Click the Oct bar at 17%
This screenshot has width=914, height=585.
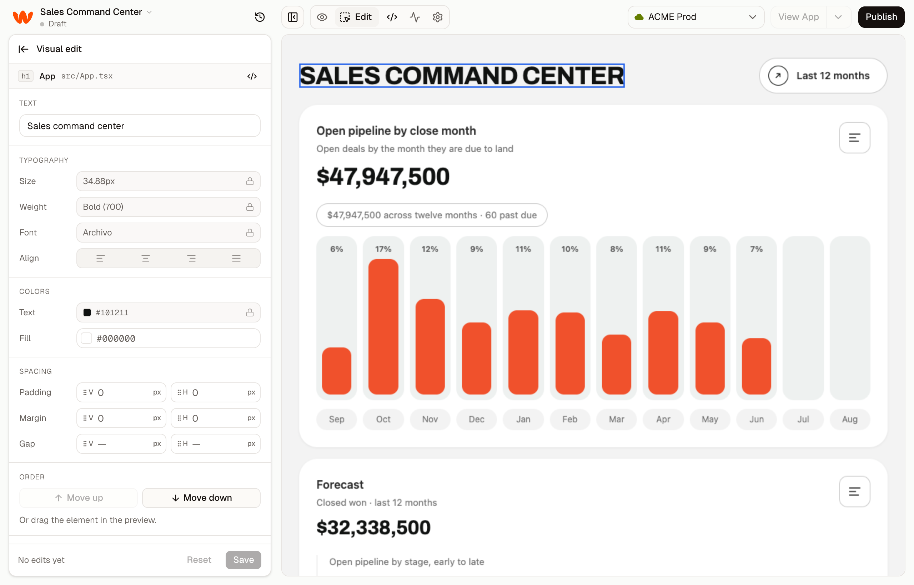[x=383, y=327]
